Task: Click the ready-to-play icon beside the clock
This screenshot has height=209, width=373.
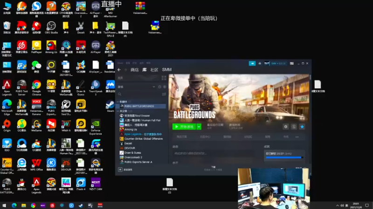Action: 165,87
